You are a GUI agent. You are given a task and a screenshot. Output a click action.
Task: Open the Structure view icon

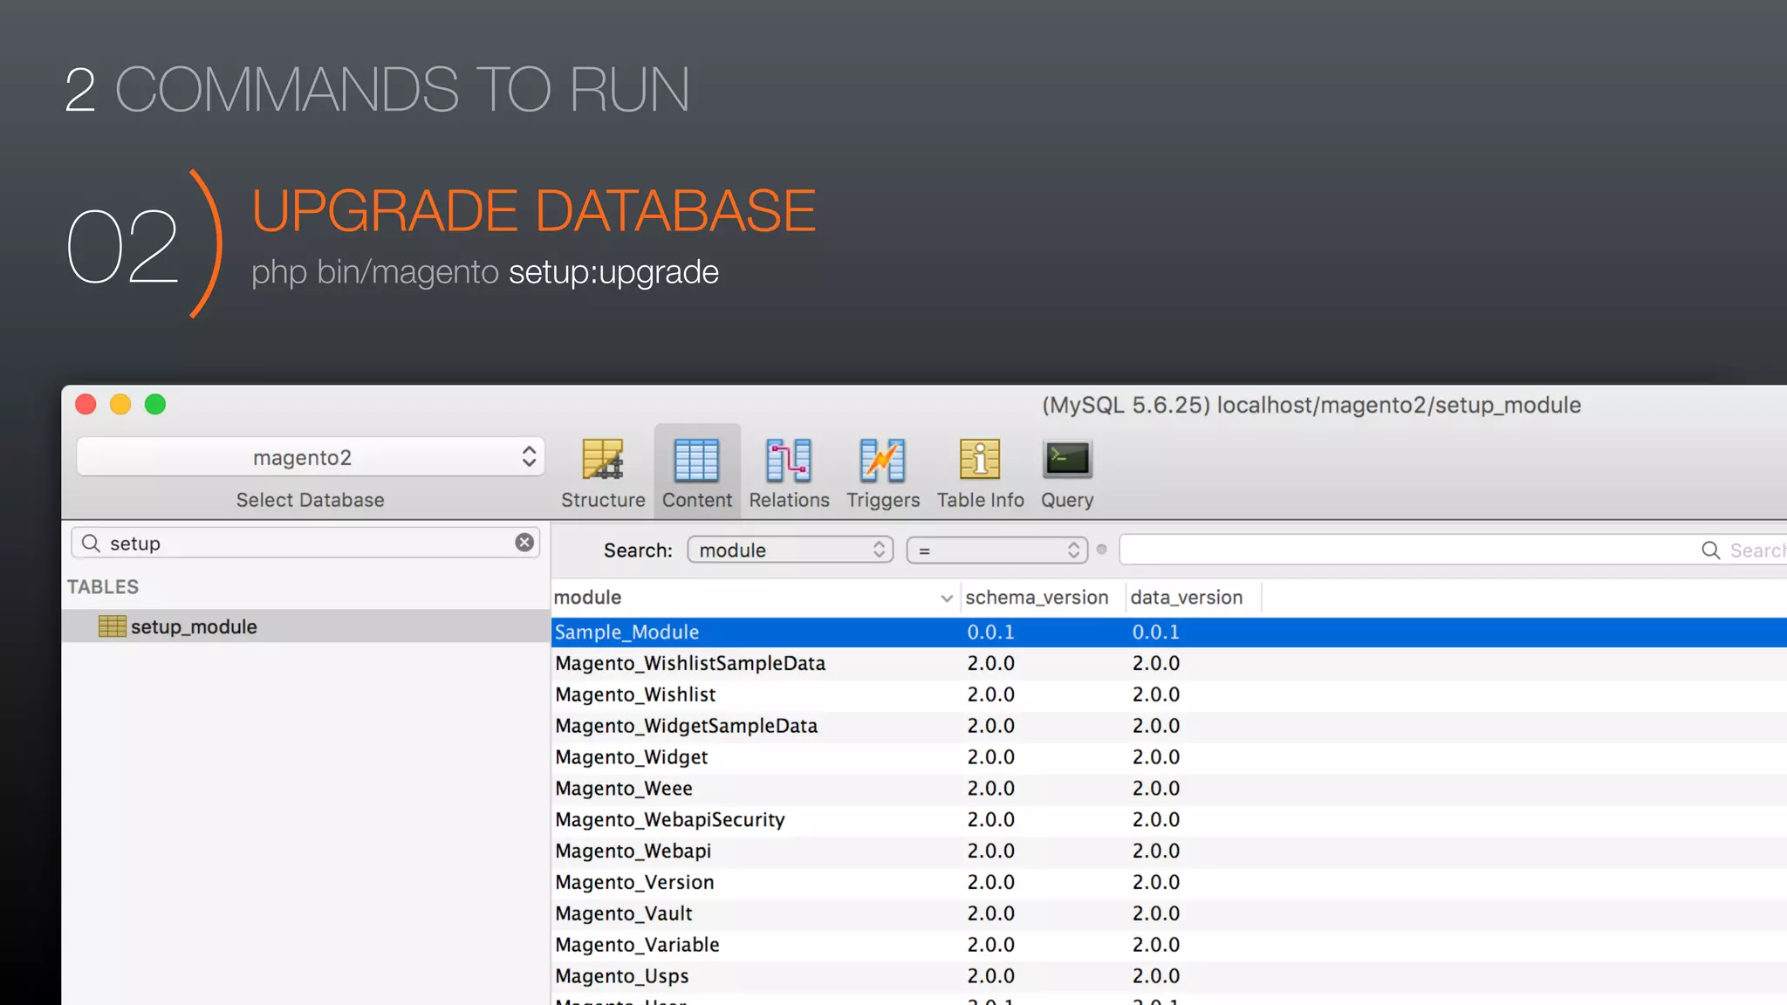click(x=603, y=472)
